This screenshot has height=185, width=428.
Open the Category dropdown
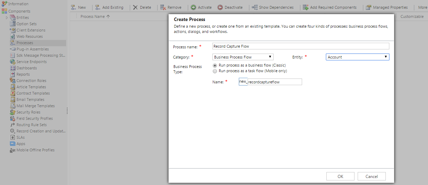coord(243,57)
